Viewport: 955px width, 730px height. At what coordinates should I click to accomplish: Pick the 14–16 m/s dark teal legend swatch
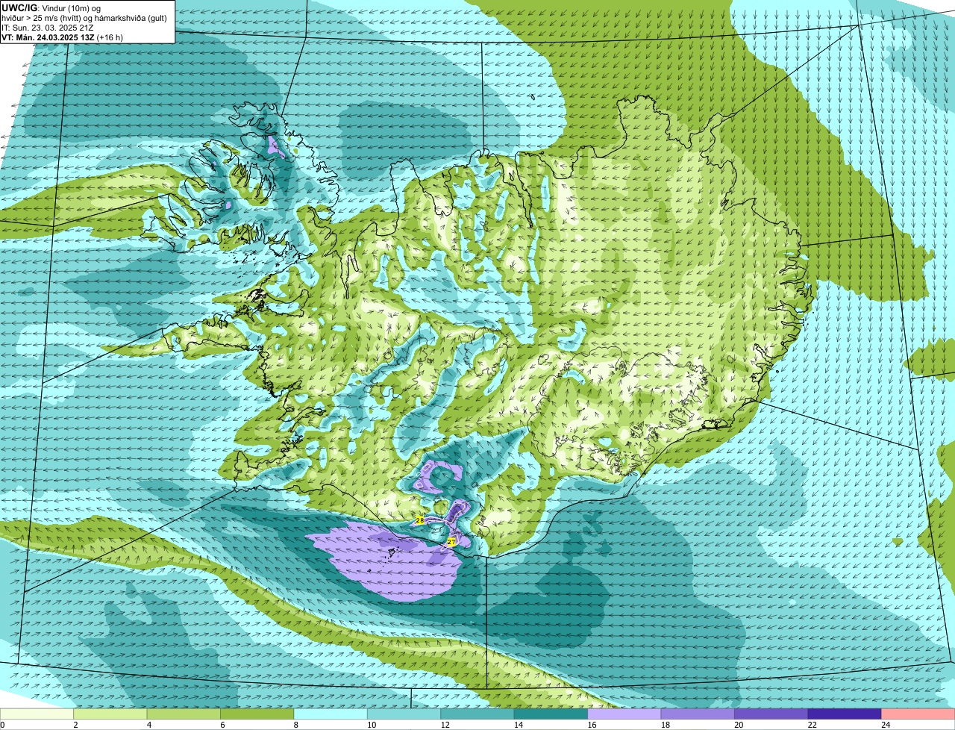pyautogui.click(x=551, y=714)
